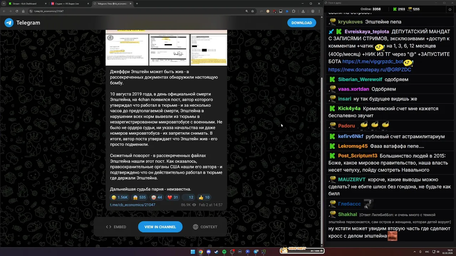Open the chat window settings gear
The height and width of the screenshot is (256, 456).
[450, 9]
